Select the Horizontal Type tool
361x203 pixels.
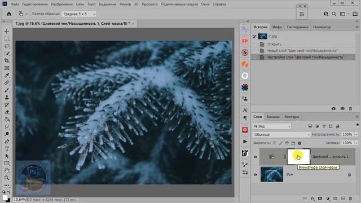pyautogui.click(x=7, y=149)
